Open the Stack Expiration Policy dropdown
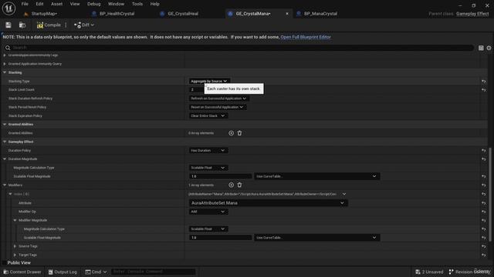494x277 pixels. click(x=208, y=116)
